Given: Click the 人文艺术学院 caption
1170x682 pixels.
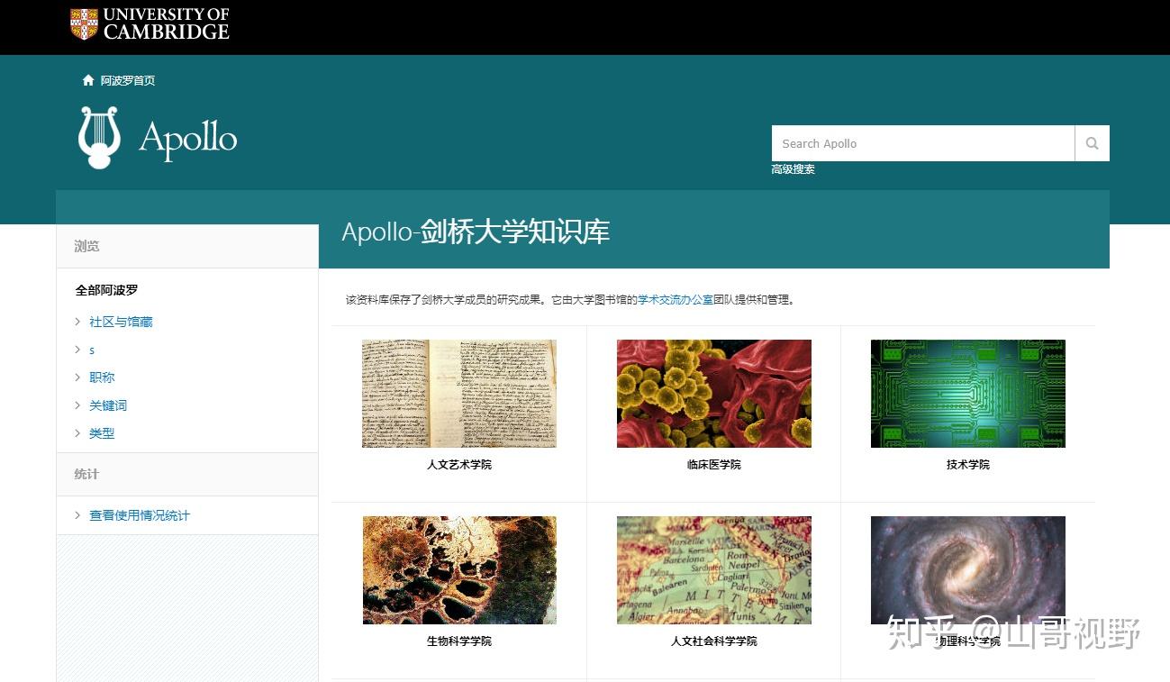Looking at the screenshot, I should [459, 465].
